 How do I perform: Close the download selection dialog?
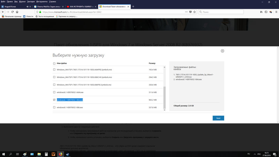[x=223, y=51]
